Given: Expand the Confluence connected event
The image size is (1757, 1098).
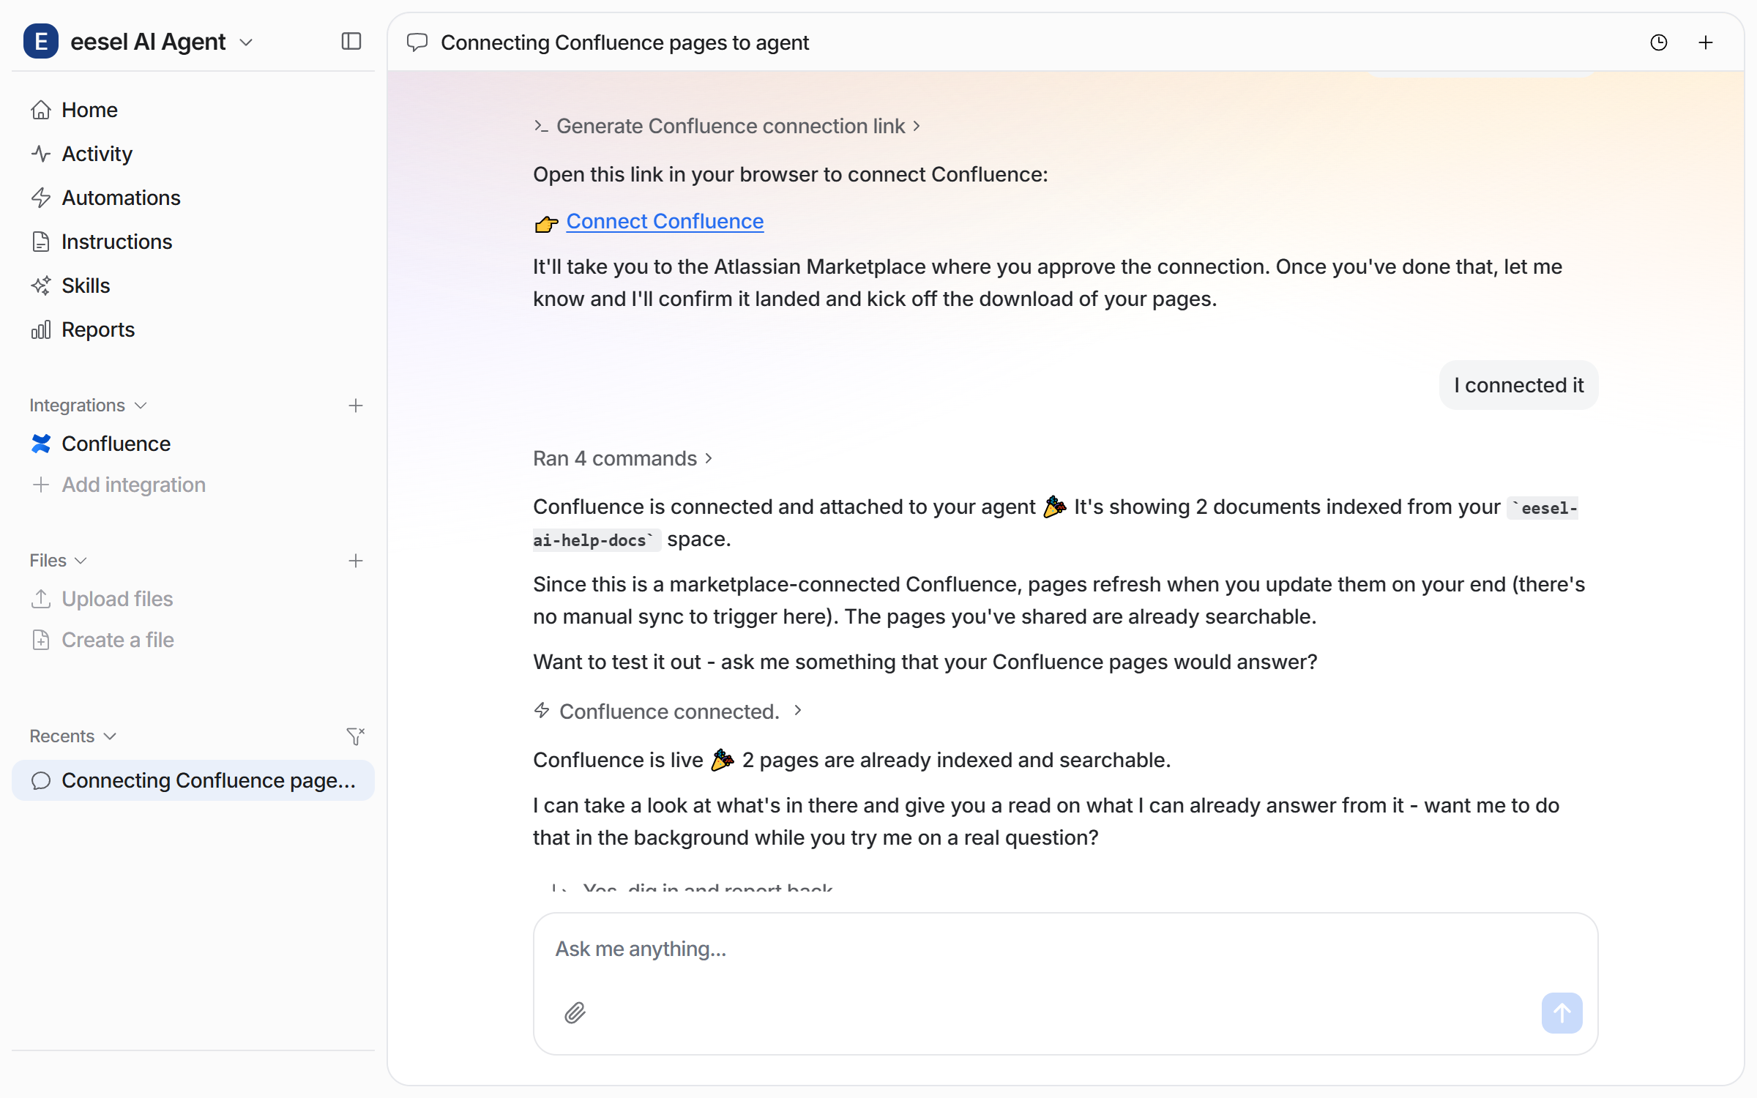Looking at the screenshot, I should [668, 711].
